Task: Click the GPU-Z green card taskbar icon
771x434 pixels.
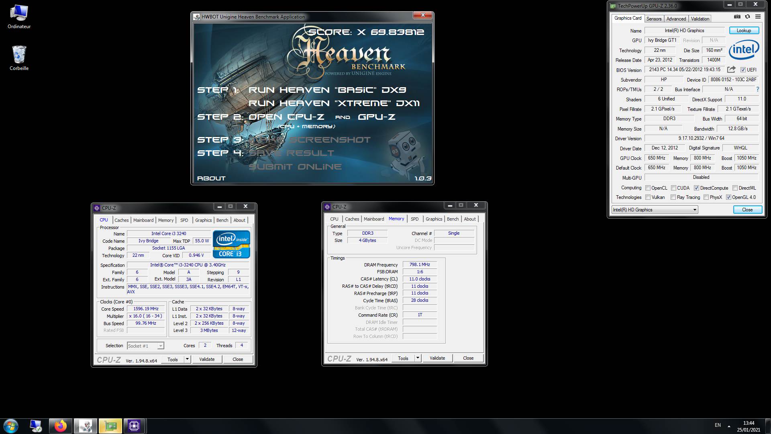Action: (x=110, y=426)
